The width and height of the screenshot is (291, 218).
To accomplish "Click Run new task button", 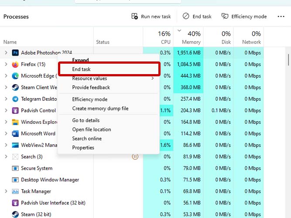I will click(151, 17).
